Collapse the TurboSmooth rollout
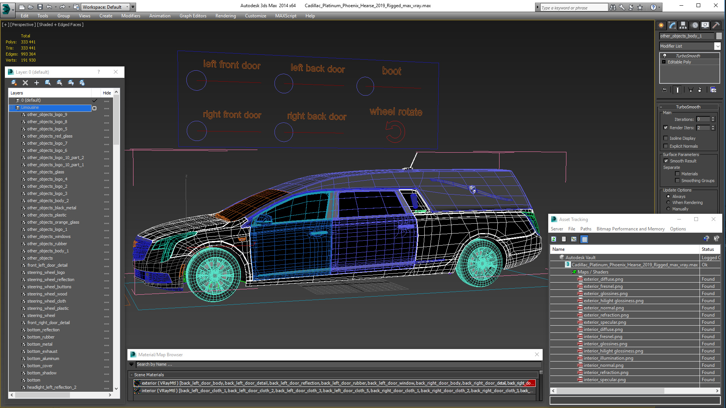The image size is (726, 408). click(661, 107)
